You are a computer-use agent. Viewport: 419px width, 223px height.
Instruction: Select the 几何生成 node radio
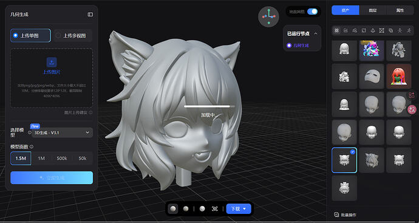tap(289, 46)
